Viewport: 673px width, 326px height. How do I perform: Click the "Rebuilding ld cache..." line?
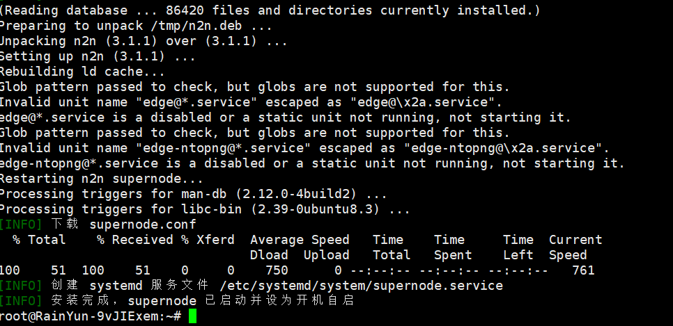[82, 72]
